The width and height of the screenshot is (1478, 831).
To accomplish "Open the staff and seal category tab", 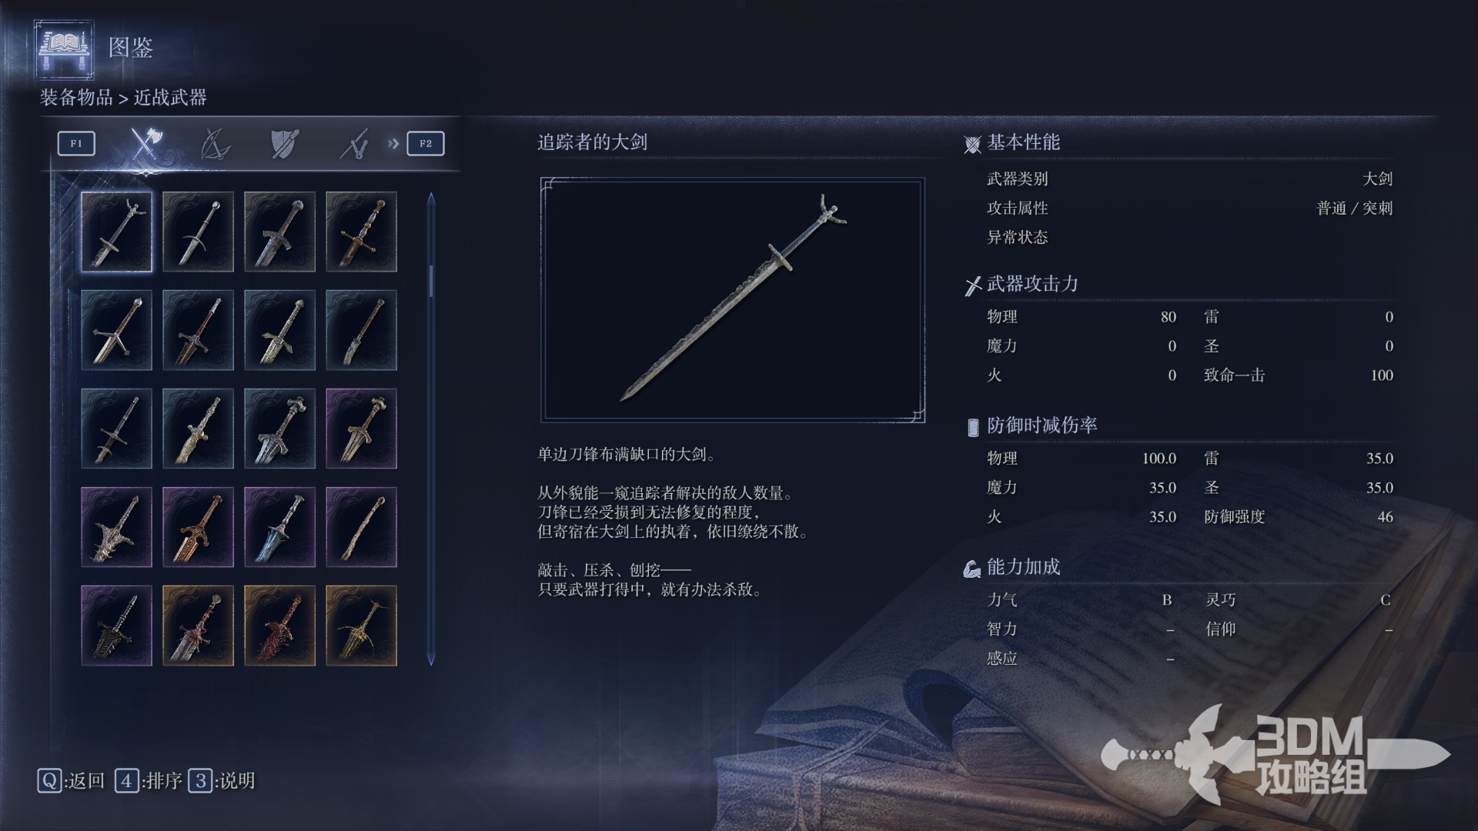I will point(354,144).
